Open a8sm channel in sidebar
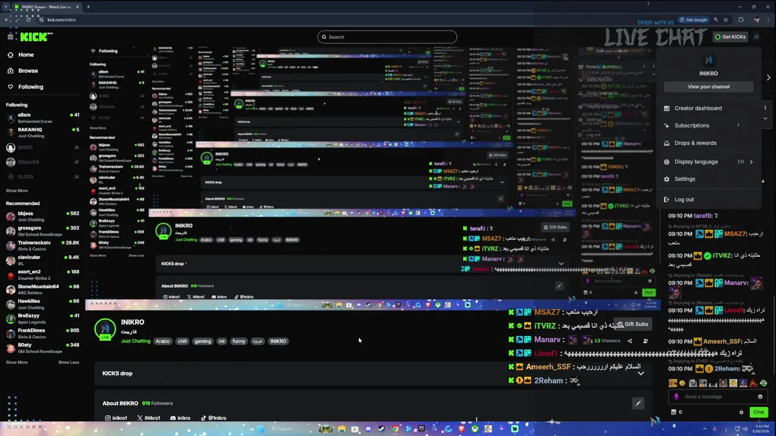Screen dimensions: 776x436 pyautogui.click(x=42, y=117)
